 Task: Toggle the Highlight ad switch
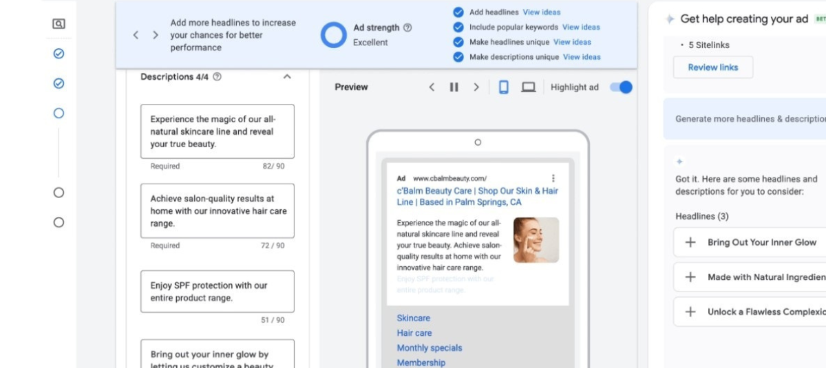(621, 87)
